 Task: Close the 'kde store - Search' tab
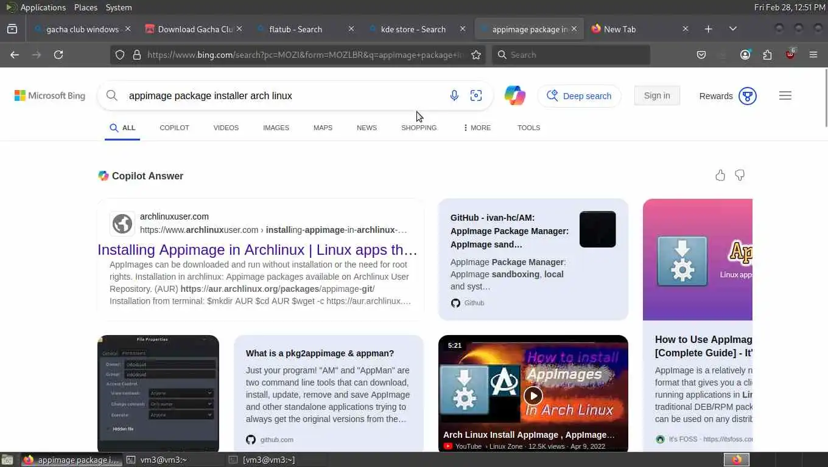tap(463, 29)
